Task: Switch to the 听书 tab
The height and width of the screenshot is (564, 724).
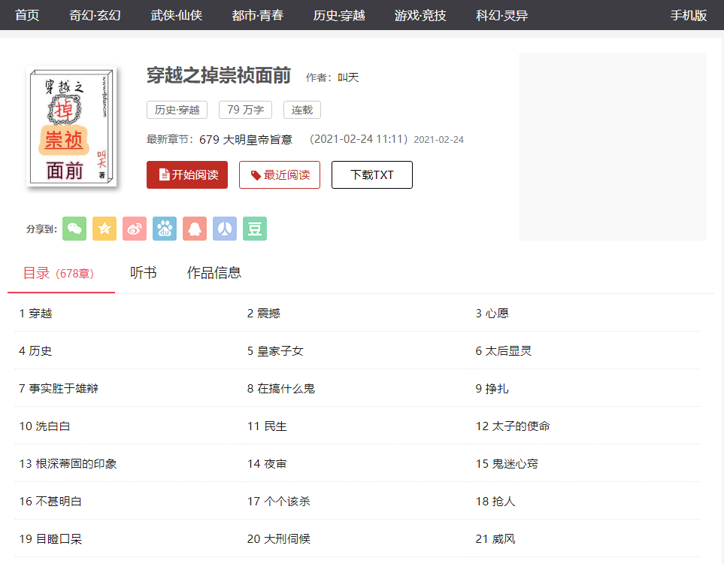Action: coord(143,273)
